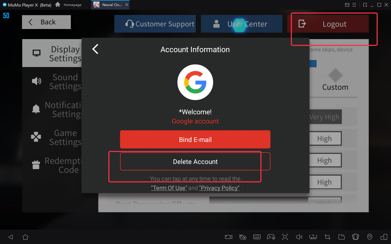Open Notification Settings in sidebar
391x244 pixels.
tap(52, 109)
